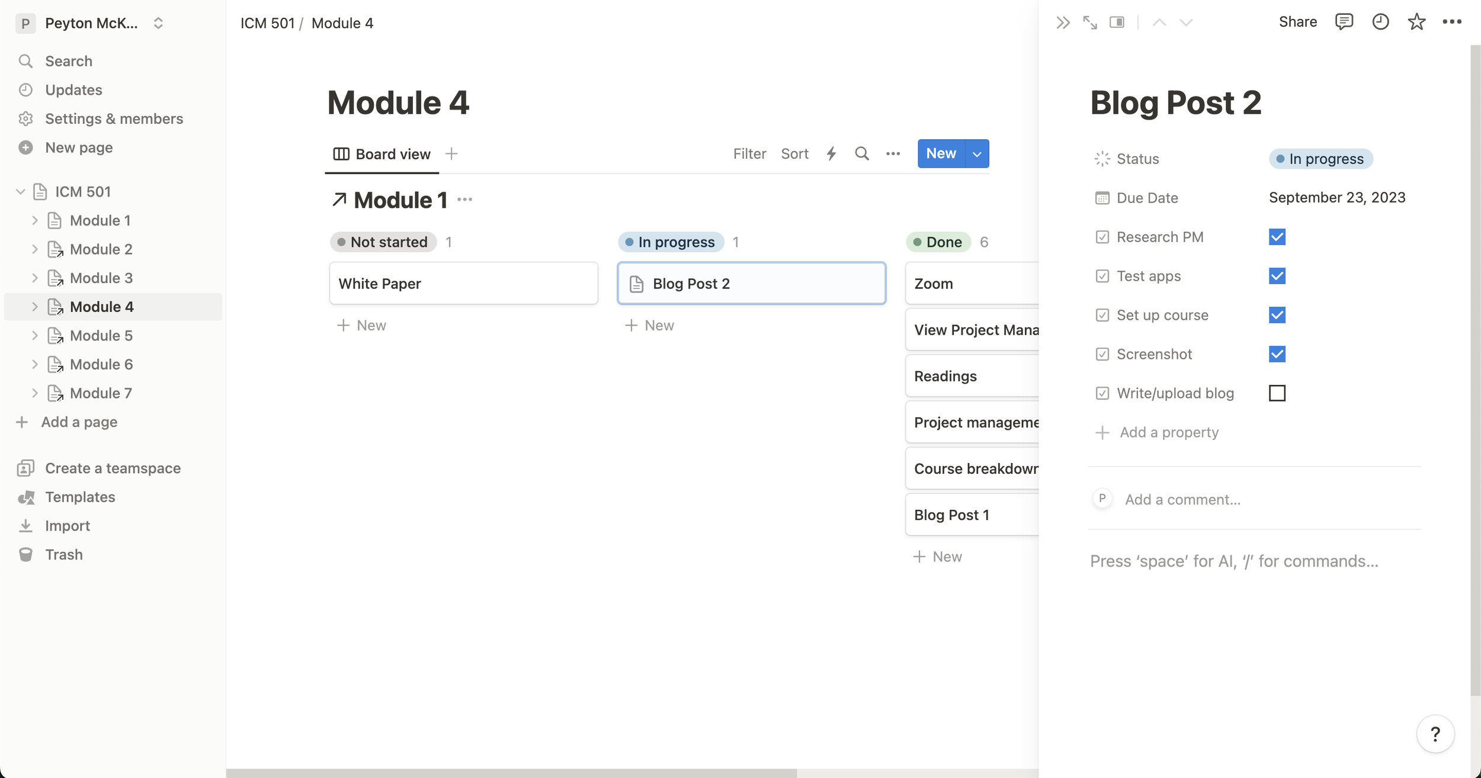Open page history with the clock icon

click(1380, 22)
